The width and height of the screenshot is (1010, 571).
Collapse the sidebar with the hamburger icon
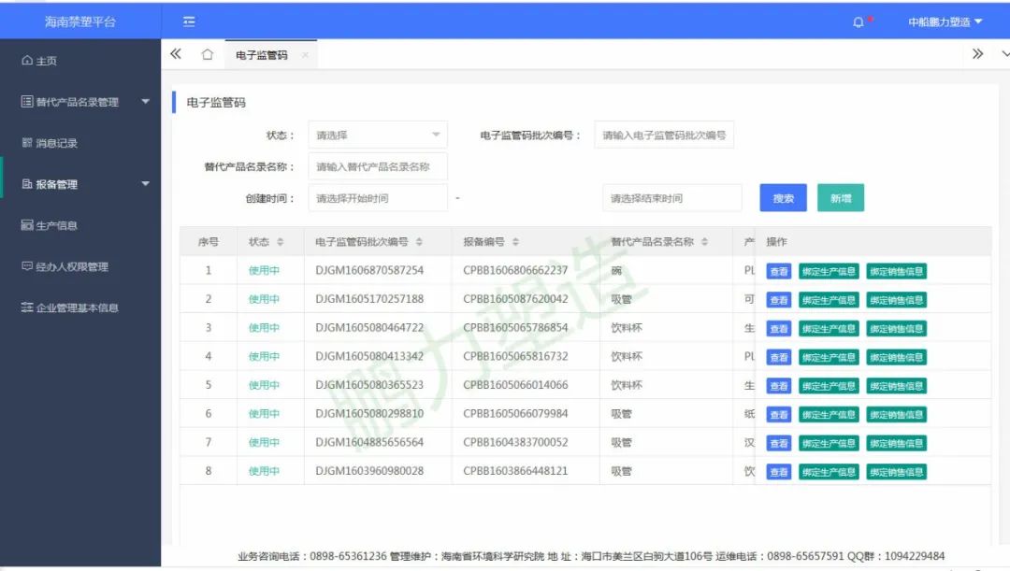coord(188,20)
